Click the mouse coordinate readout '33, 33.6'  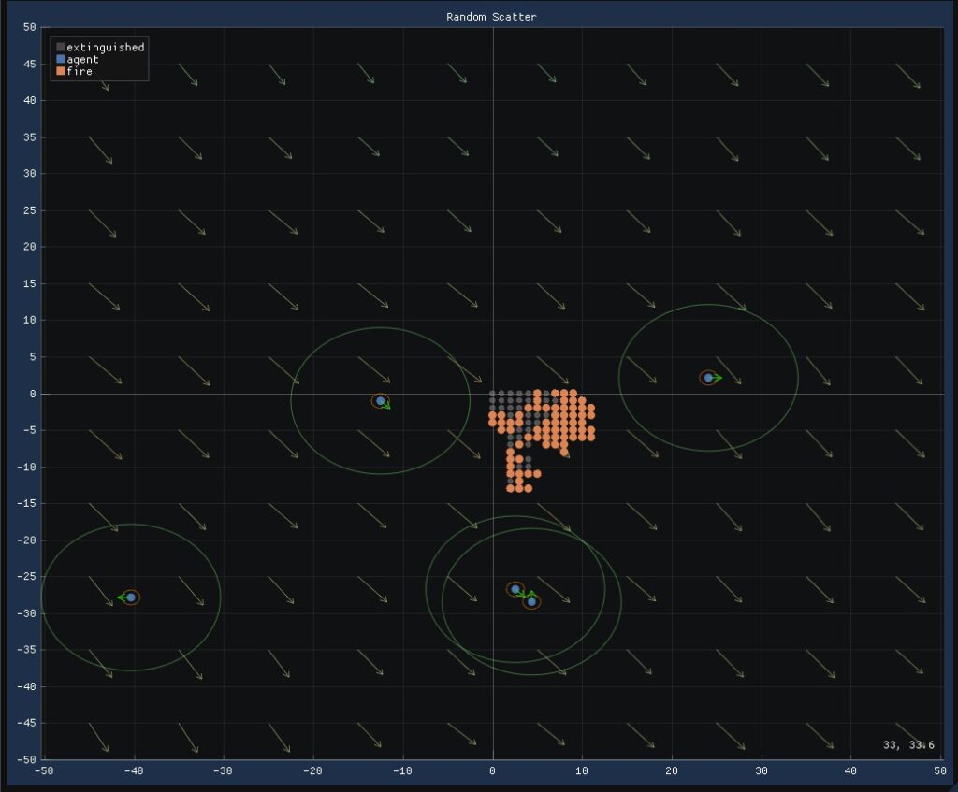907,745
